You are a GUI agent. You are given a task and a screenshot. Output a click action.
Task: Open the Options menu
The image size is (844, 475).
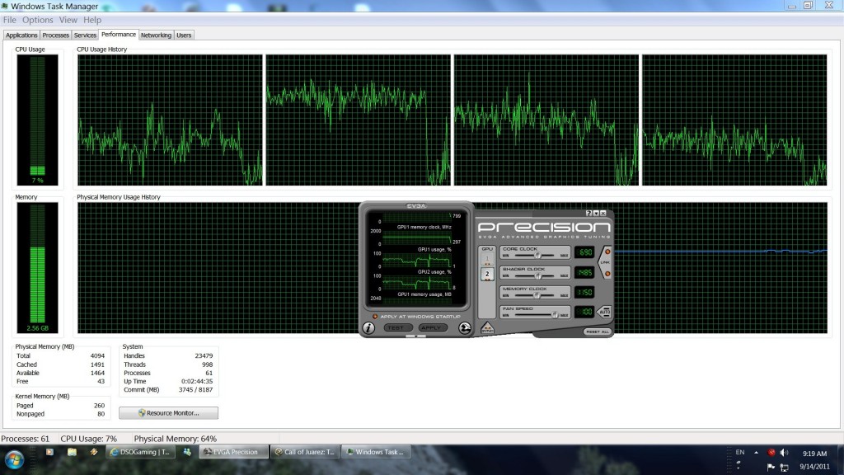click(37, 20)
